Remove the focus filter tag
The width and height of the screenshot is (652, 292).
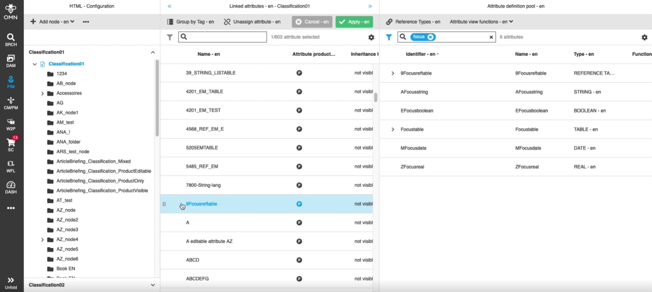point(430,37)
